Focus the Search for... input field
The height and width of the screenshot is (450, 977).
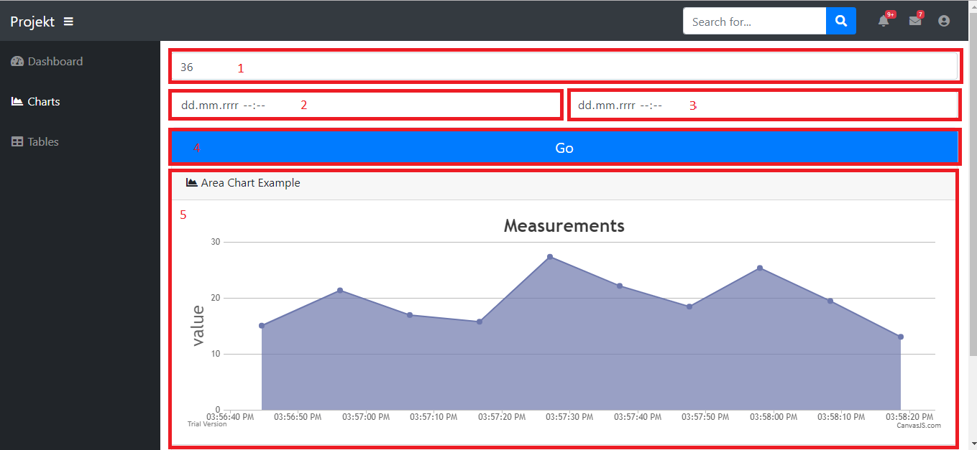(754, 22)
